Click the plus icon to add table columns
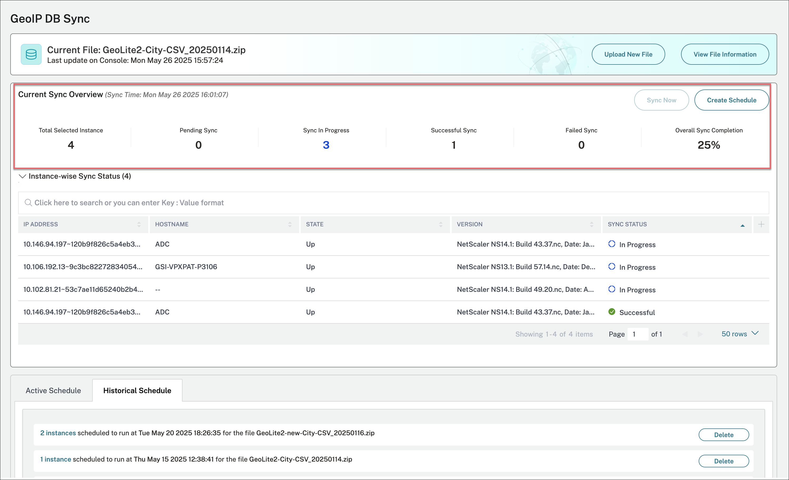The height and width of the screenshot is (480, 789). 761,224
